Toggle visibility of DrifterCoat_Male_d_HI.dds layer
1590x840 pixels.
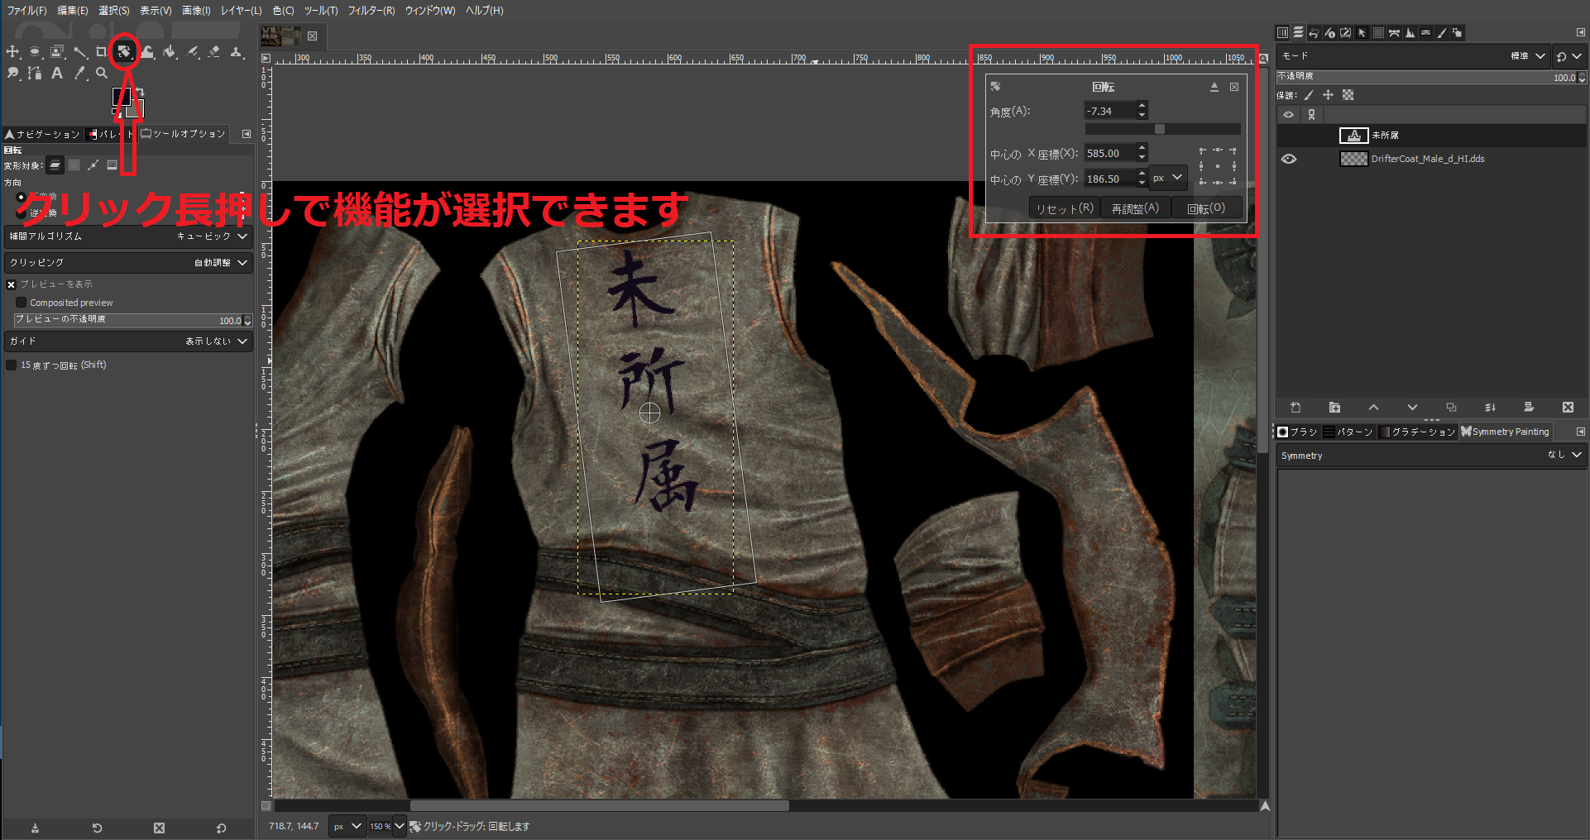pyautogui.click(x=1289, y=159)
